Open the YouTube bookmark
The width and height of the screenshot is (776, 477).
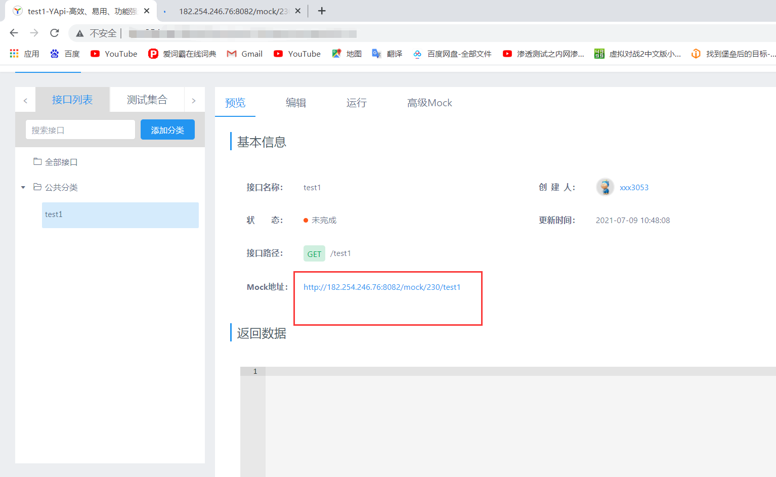click(x=114, y=54)
